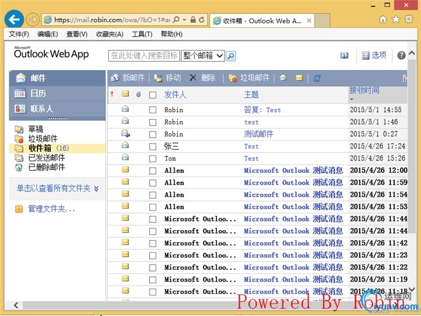Viewport: 421px width, 316px height.
Task: Toggle sort order arrow under 接收时间
Action: [351, 99]
